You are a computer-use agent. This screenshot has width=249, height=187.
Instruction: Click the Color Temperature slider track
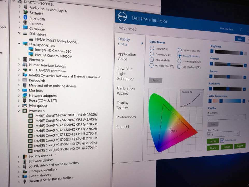tap(227, 101)
